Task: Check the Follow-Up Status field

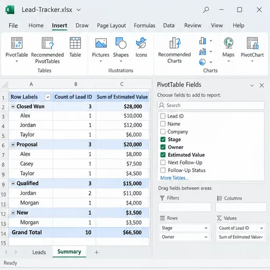Action: (163, 170)
